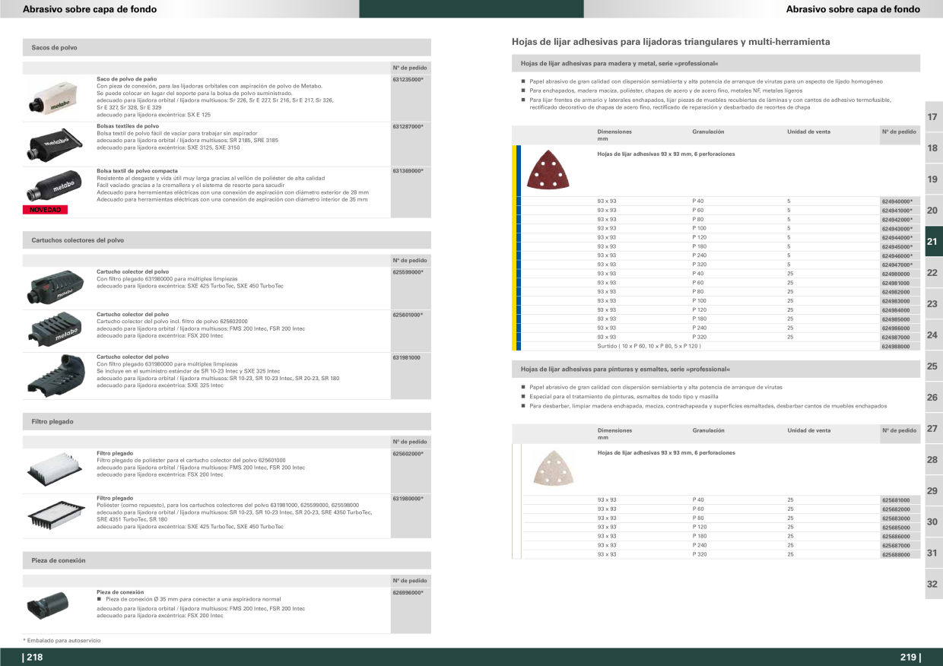Image resolution: width=943 pixels, height=666 pixels.
Task: Click order number 625688000
Action: (896, 555)
